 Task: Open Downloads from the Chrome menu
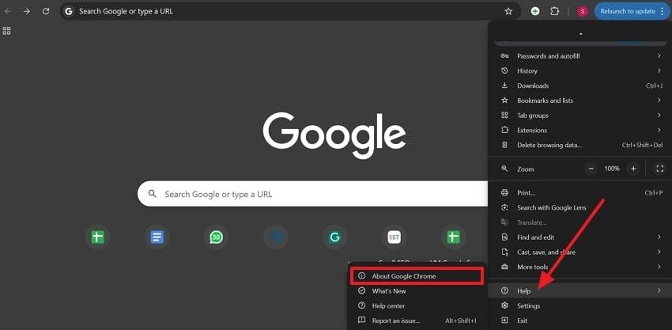[580, 85]
